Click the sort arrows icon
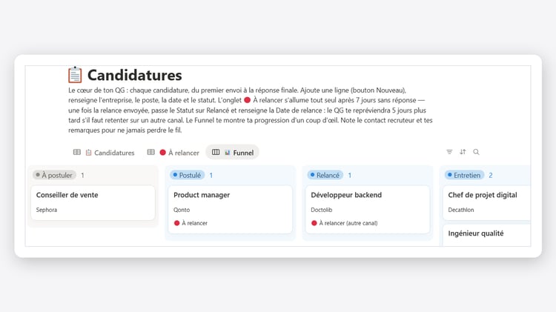This screenshot has width=556, height=312. [x=463, y=152]
